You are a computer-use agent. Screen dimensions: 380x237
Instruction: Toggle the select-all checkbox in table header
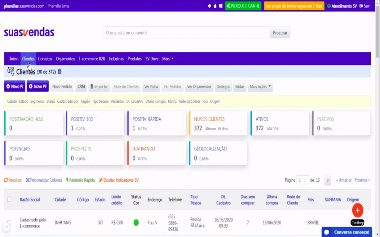(9, 199)
